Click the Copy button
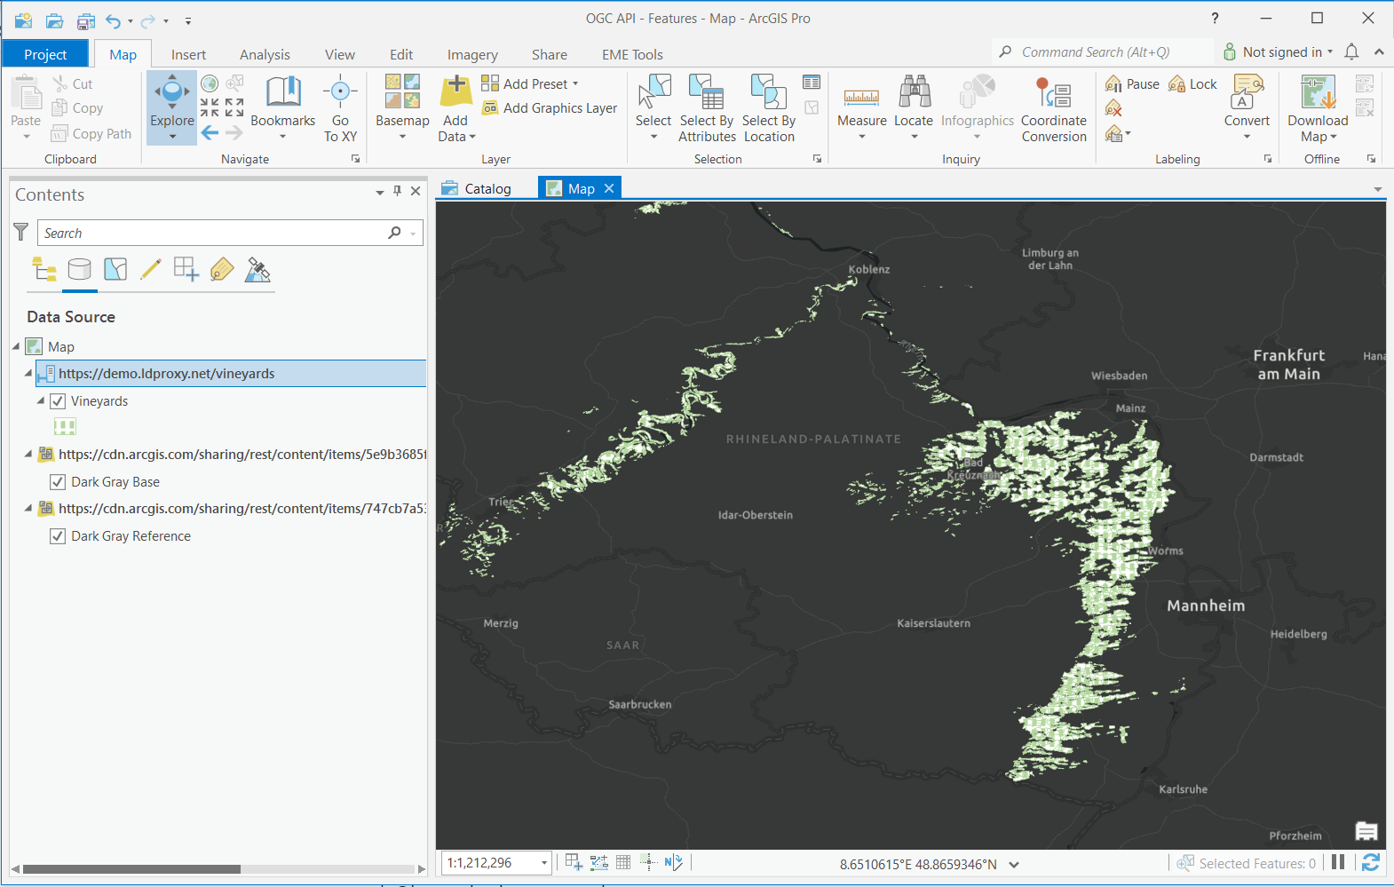1394x887 pixels. tap(78, 107)
